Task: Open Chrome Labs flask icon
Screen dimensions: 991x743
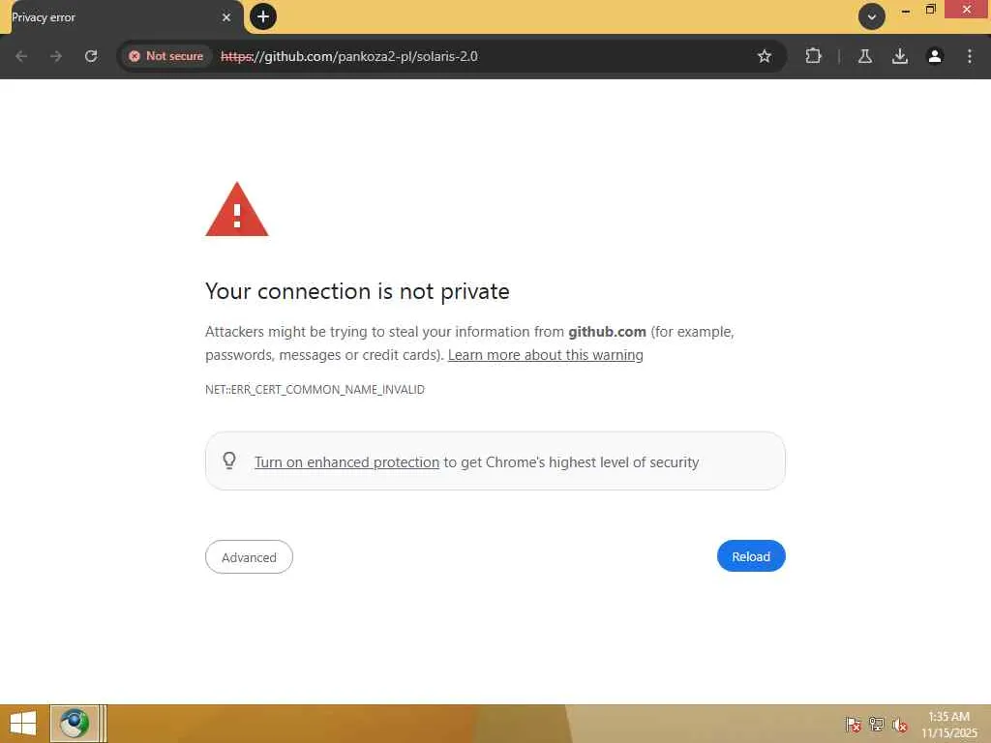Action: (x=865, y=56)
